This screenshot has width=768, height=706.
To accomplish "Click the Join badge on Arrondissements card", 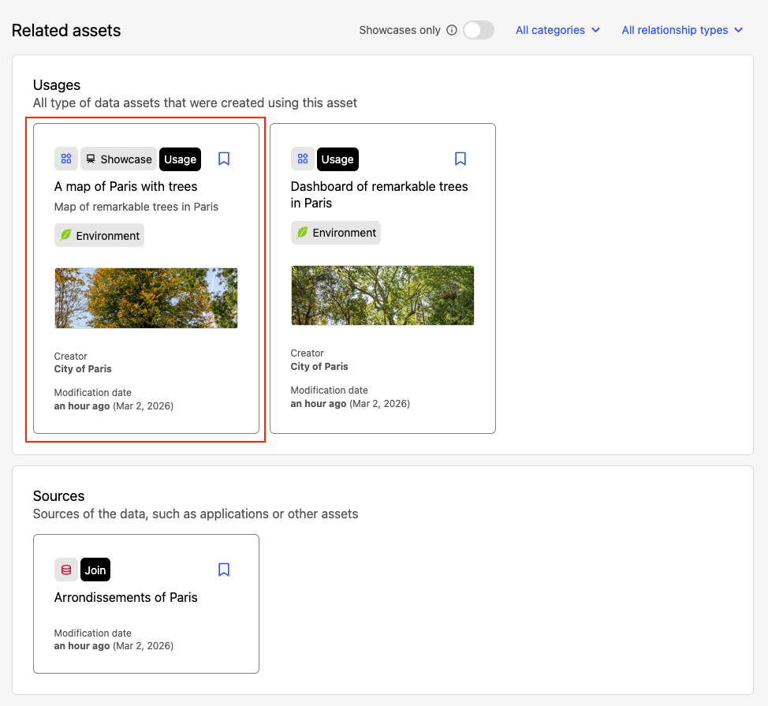I will pos(95,570).
